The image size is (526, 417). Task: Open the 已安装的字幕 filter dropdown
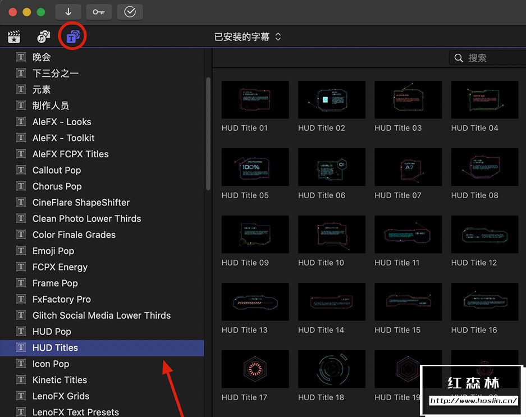248,36
